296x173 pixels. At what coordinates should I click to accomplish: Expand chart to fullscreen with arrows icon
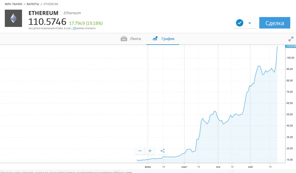291,39
